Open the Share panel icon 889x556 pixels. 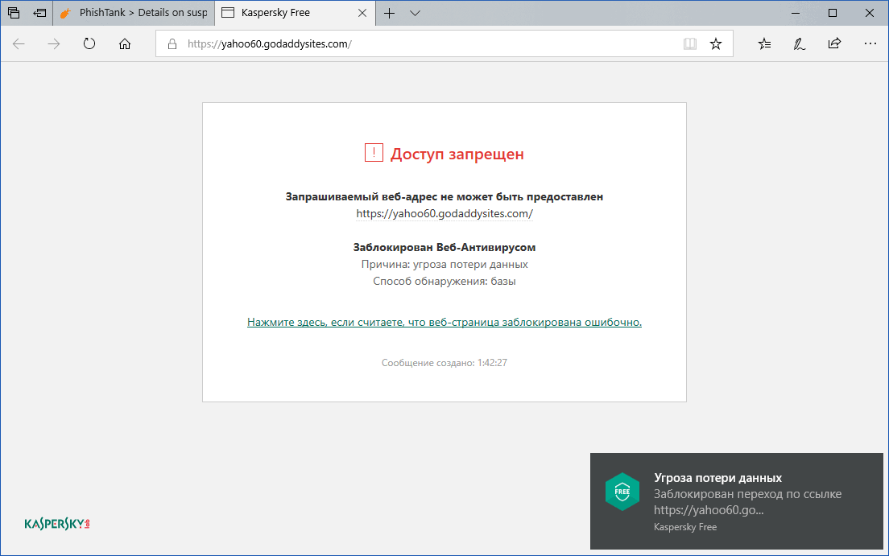click(x=834, y=43)
